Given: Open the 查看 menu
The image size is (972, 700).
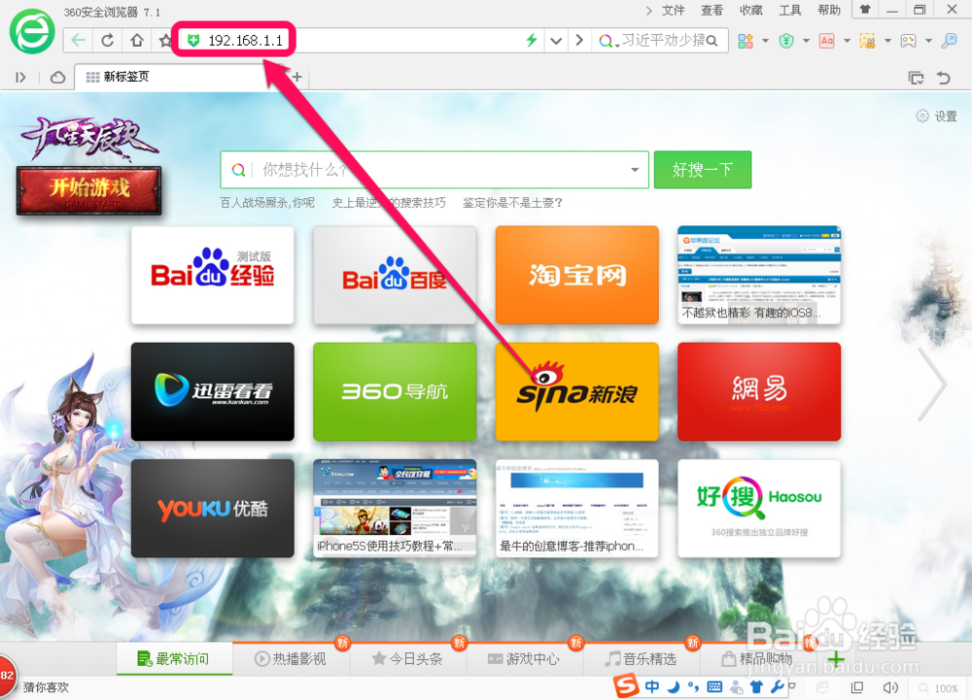Looking at the screenshot, I should tap(712, 10).
